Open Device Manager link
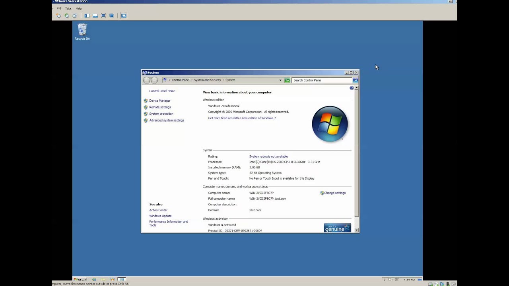The height and width of the screenshot is (286, 509). pos(160,100)
